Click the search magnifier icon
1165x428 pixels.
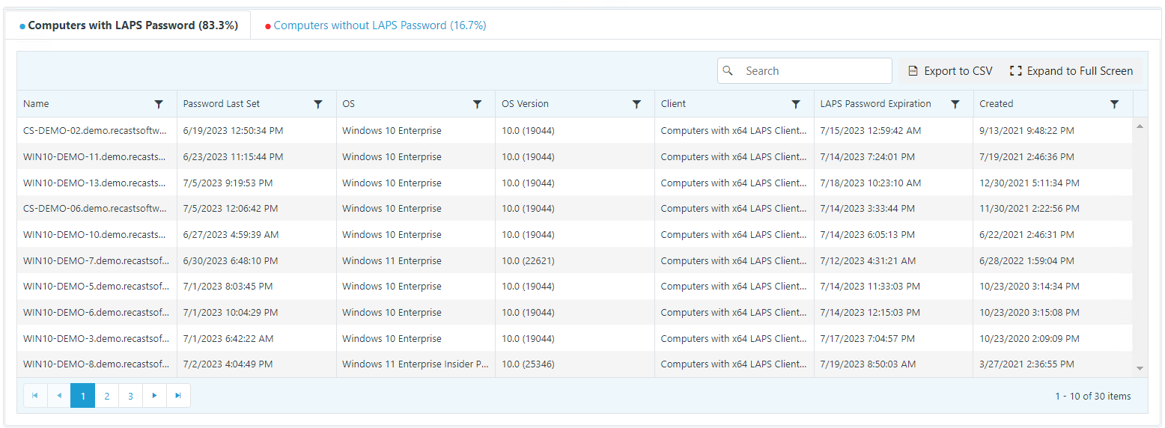[728, 70]
